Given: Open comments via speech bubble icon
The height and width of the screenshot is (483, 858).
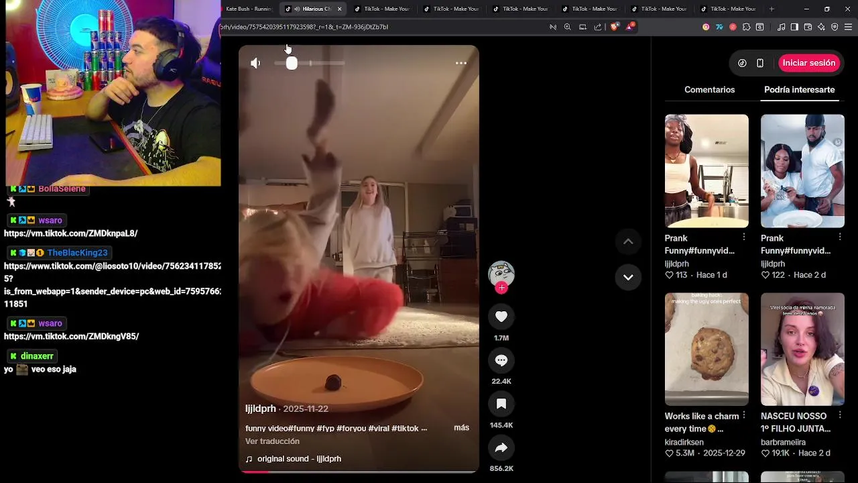Looking at the screenshot, I should pos(501,360).
